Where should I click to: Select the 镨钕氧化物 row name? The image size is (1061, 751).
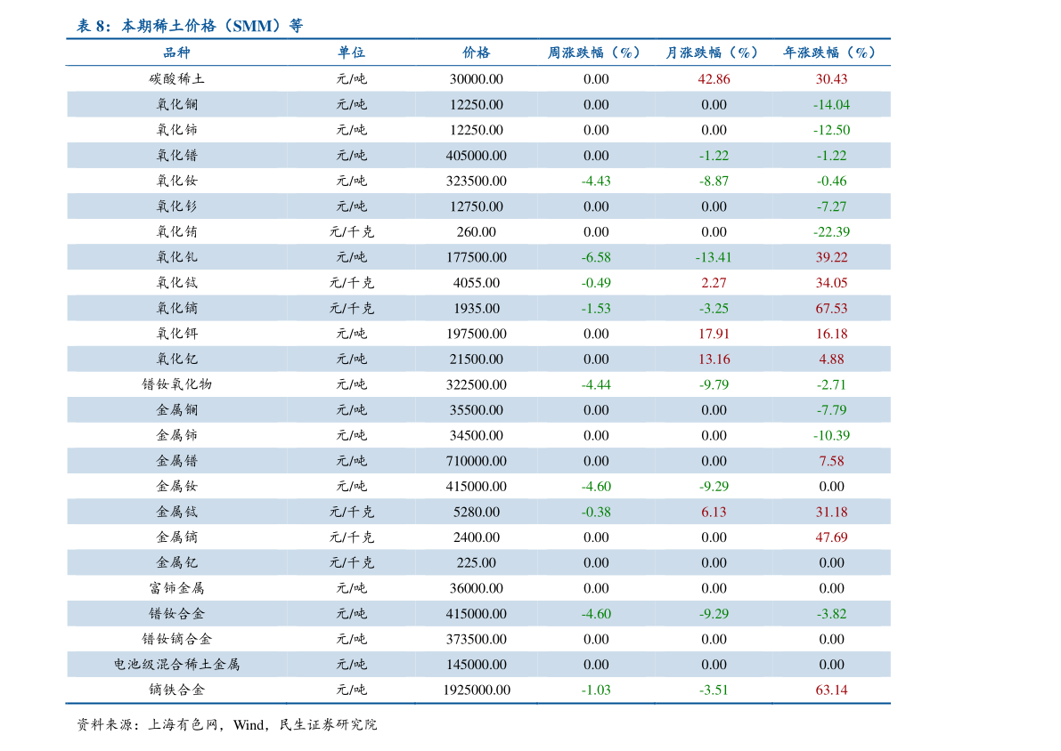pos(176,384)
